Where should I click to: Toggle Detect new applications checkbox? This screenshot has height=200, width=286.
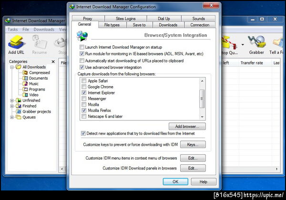(83, 133)
